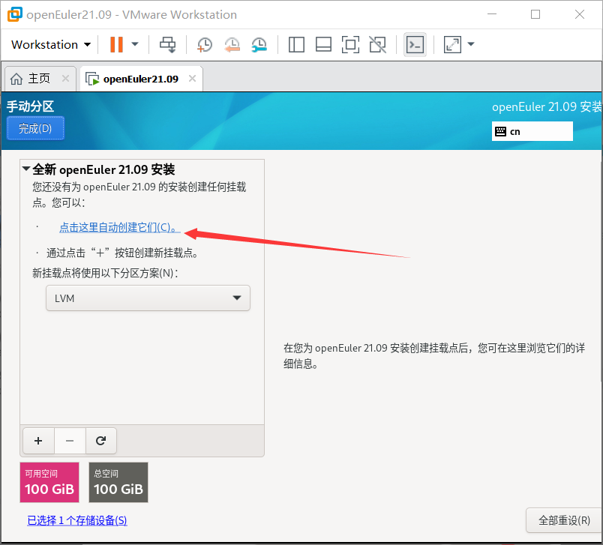Viewport: 603px width, 545px height.
Task: Click the cn keyboard layout indicator
Action: (x=532, y=131)
